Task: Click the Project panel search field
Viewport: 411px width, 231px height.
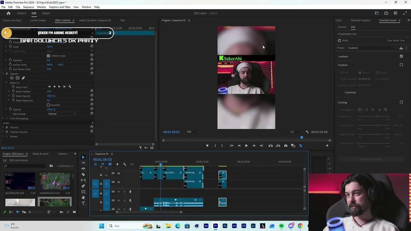Action: [x=24, y=166]
